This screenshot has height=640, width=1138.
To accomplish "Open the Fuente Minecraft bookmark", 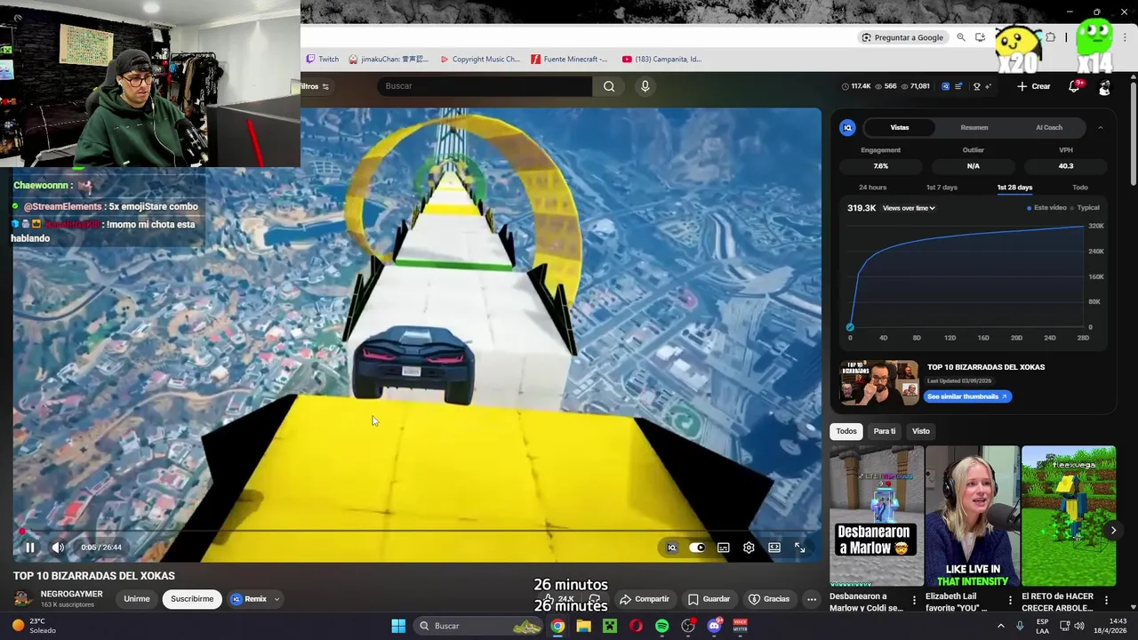I will tap(569, 60).
